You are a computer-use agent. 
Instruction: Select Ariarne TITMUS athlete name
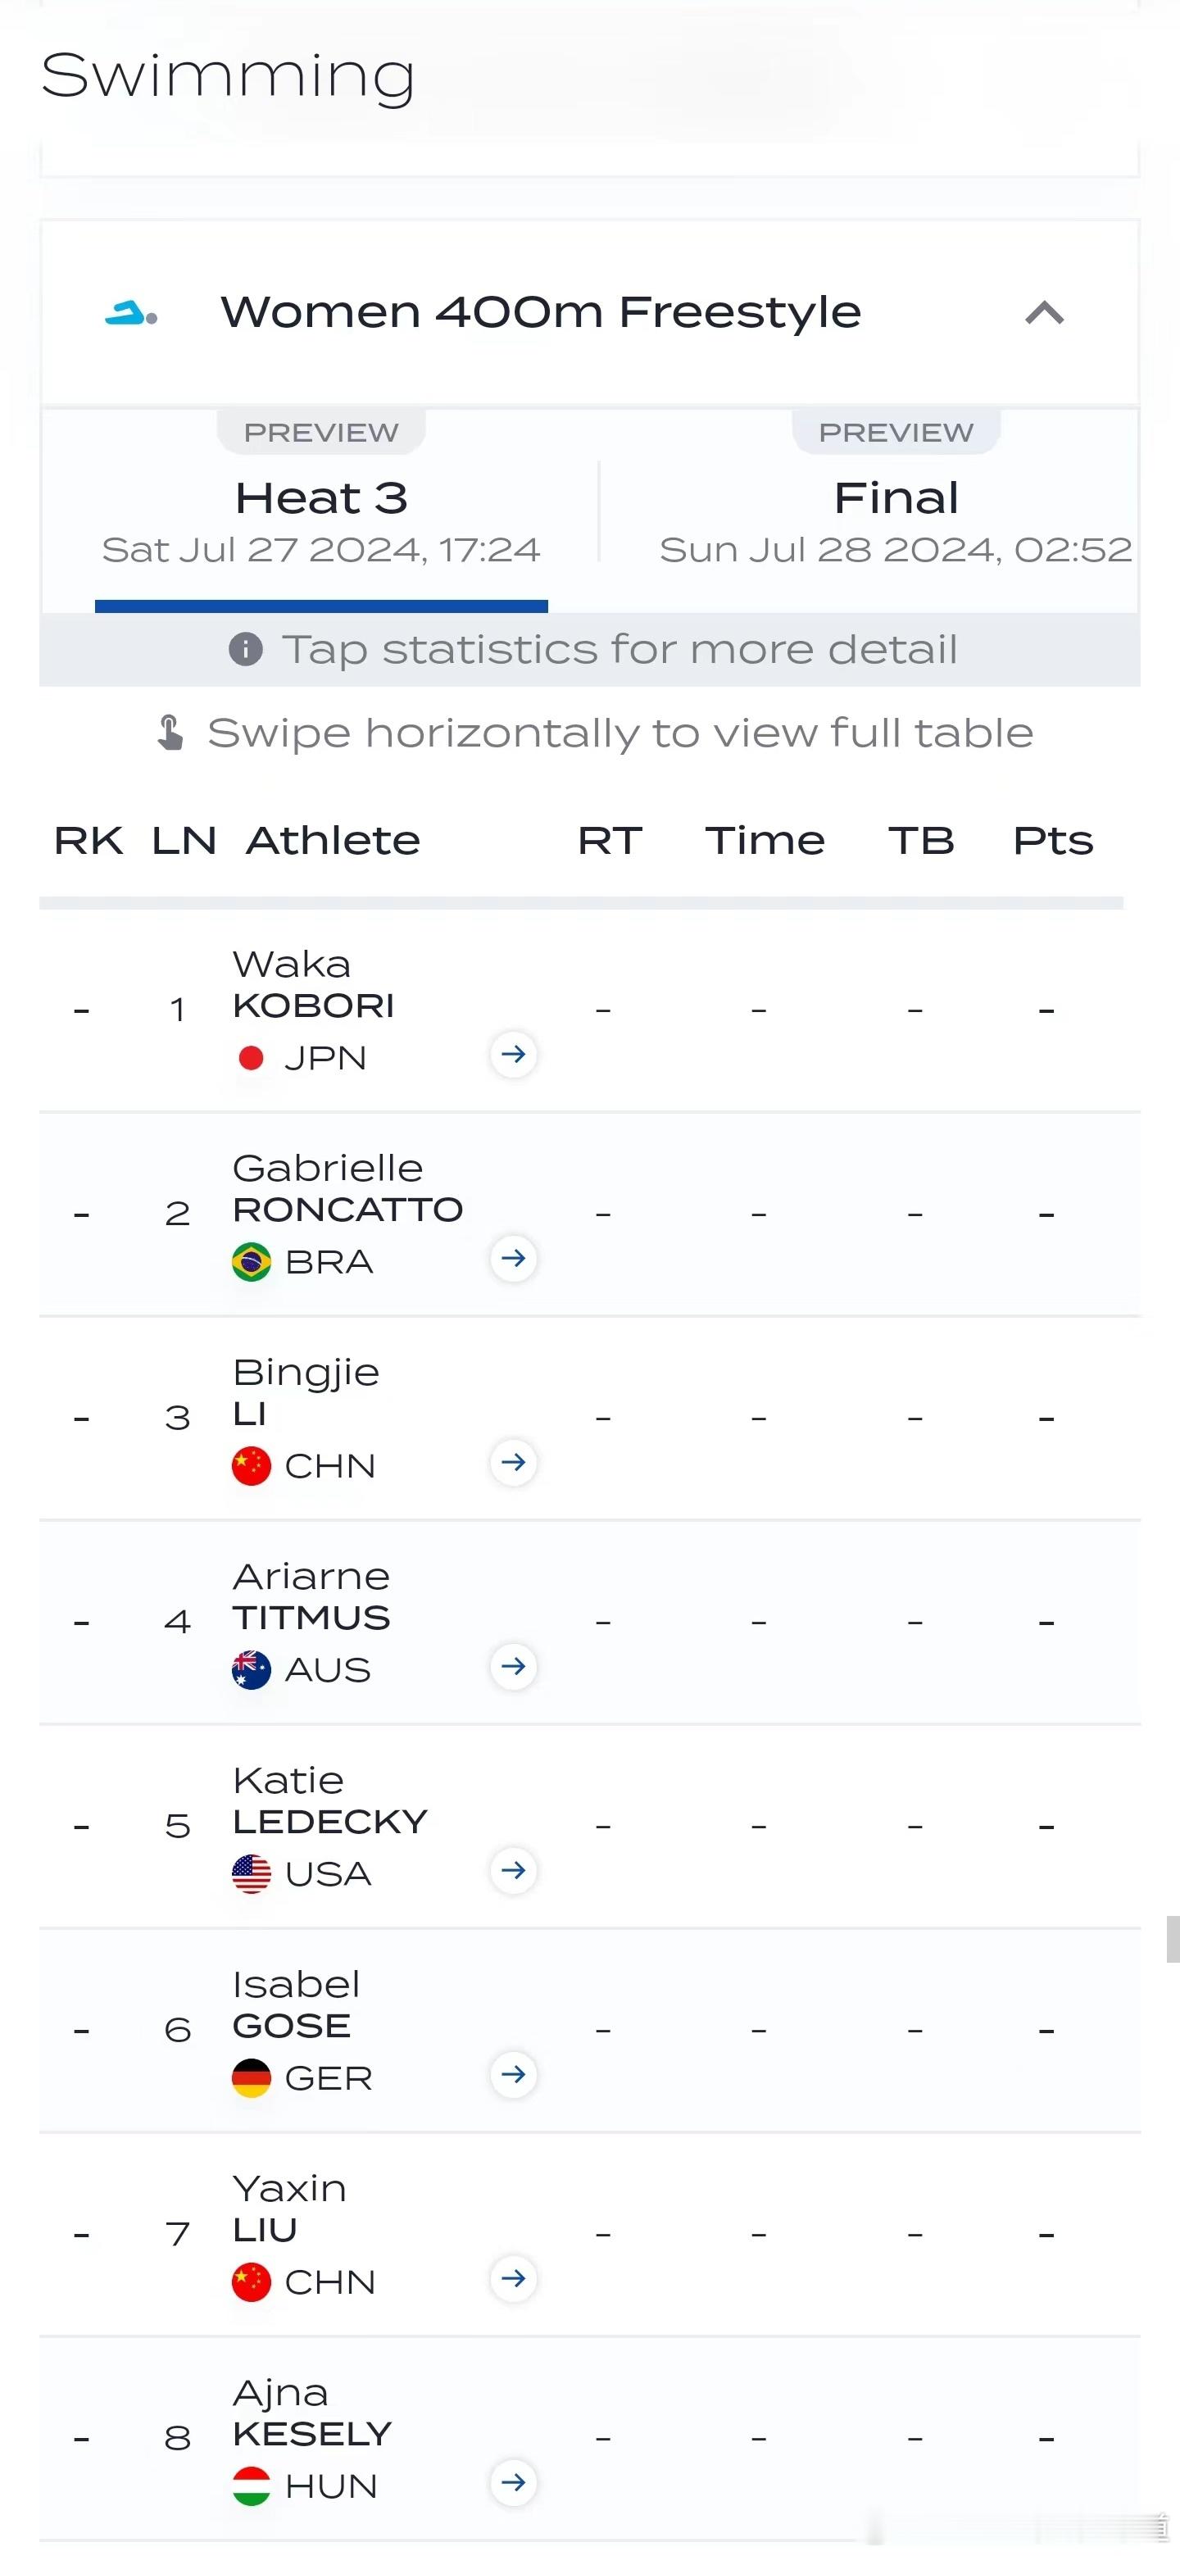(311, 1596)
